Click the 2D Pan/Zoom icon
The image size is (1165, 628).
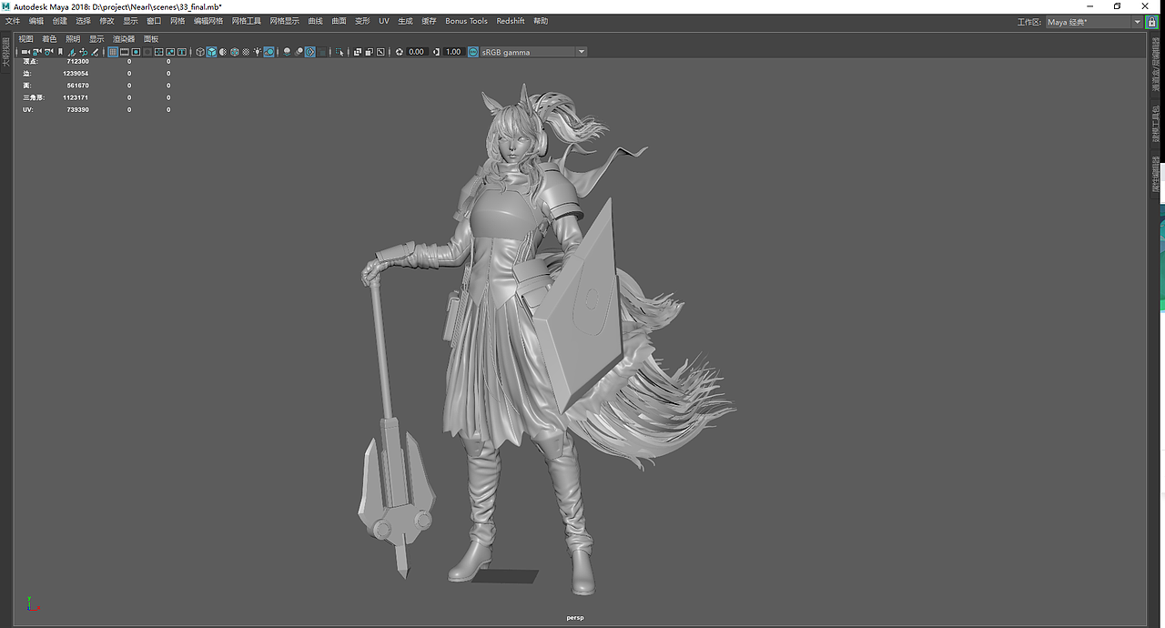click(x=84, y=52)
